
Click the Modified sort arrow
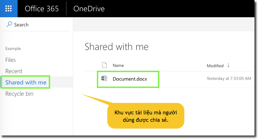point(228,65)
